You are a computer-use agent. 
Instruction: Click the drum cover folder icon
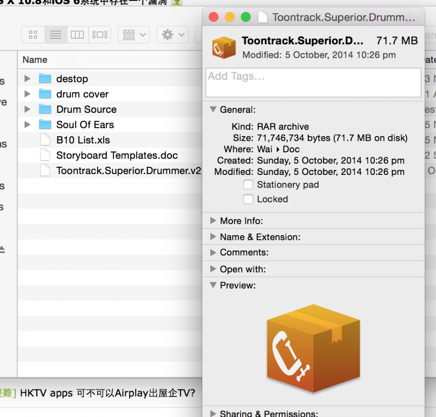click(45, 94)
